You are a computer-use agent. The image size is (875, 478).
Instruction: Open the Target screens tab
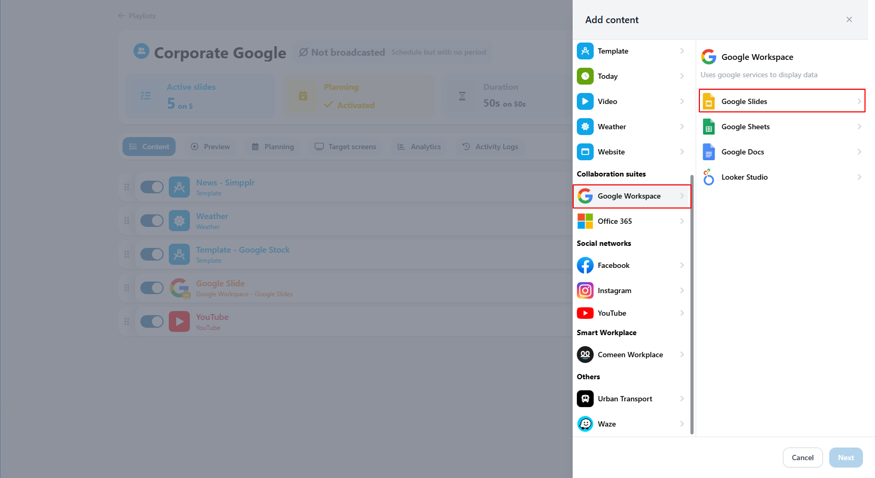point(345,147)
